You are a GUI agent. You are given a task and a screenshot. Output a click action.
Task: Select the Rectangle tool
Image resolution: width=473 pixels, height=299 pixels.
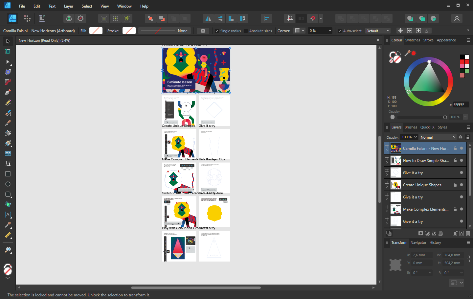point(8,174)
